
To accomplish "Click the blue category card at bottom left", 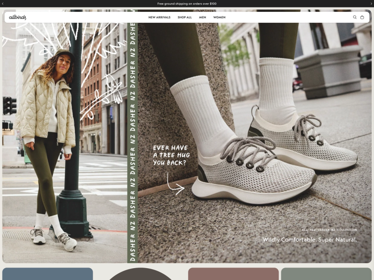I will pyautogui.click(x=47, y=274).
